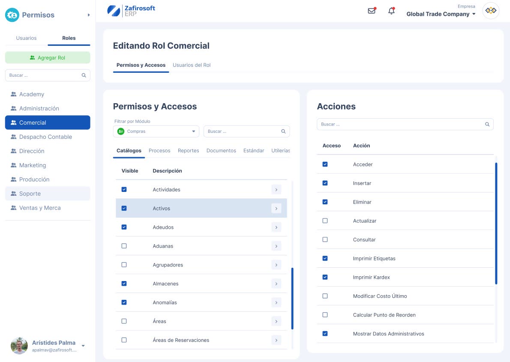Click the Dirección role people icon
Image resolution: width=510 pixels, height=362 pixels.
tap(13, 151)
